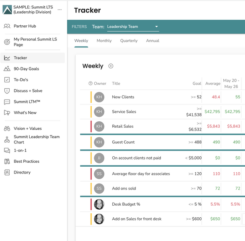Click the To-Do's checkbox icon

tap(7, 80)
